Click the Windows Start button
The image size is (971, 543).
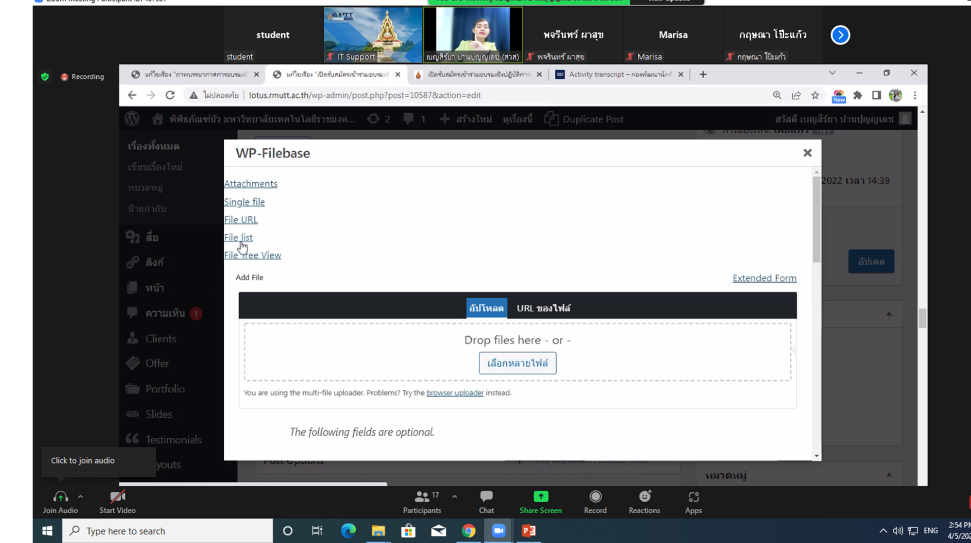(47, 531)
